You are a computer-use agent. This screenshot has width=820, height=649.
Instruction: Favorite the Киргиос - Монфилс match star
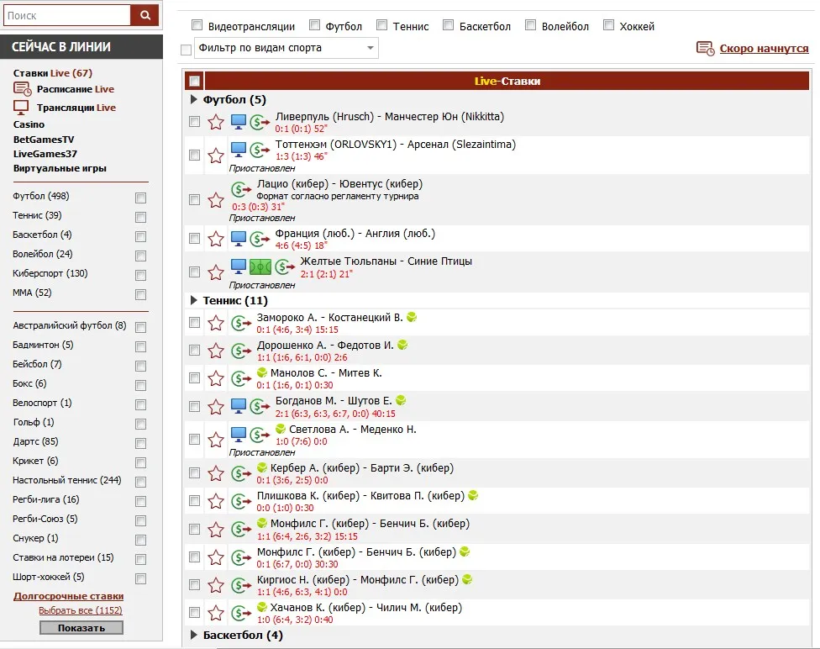(x=215, y=584)
